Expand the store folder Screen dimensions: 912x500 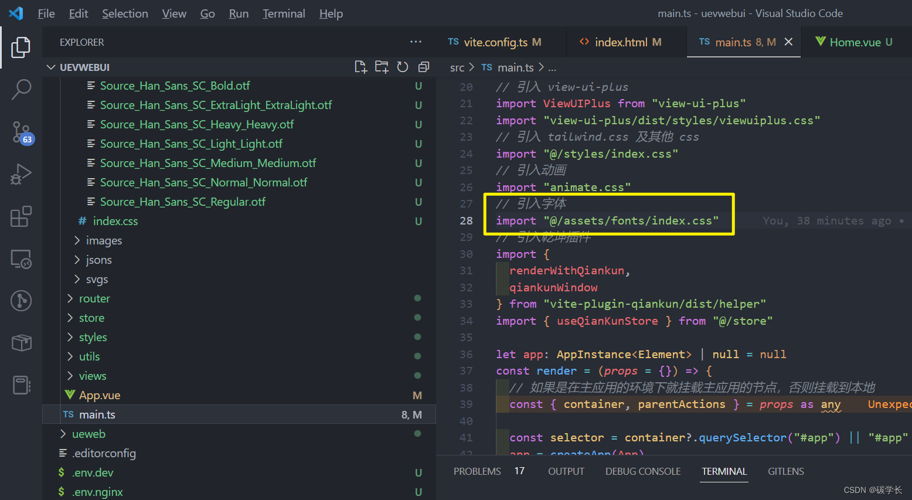[x=70, y=318]
